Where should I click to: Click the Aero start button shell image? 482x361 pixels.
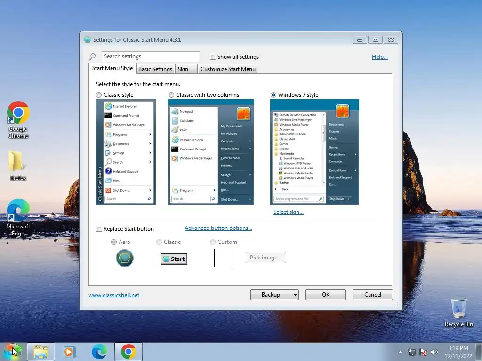point(124,258)
